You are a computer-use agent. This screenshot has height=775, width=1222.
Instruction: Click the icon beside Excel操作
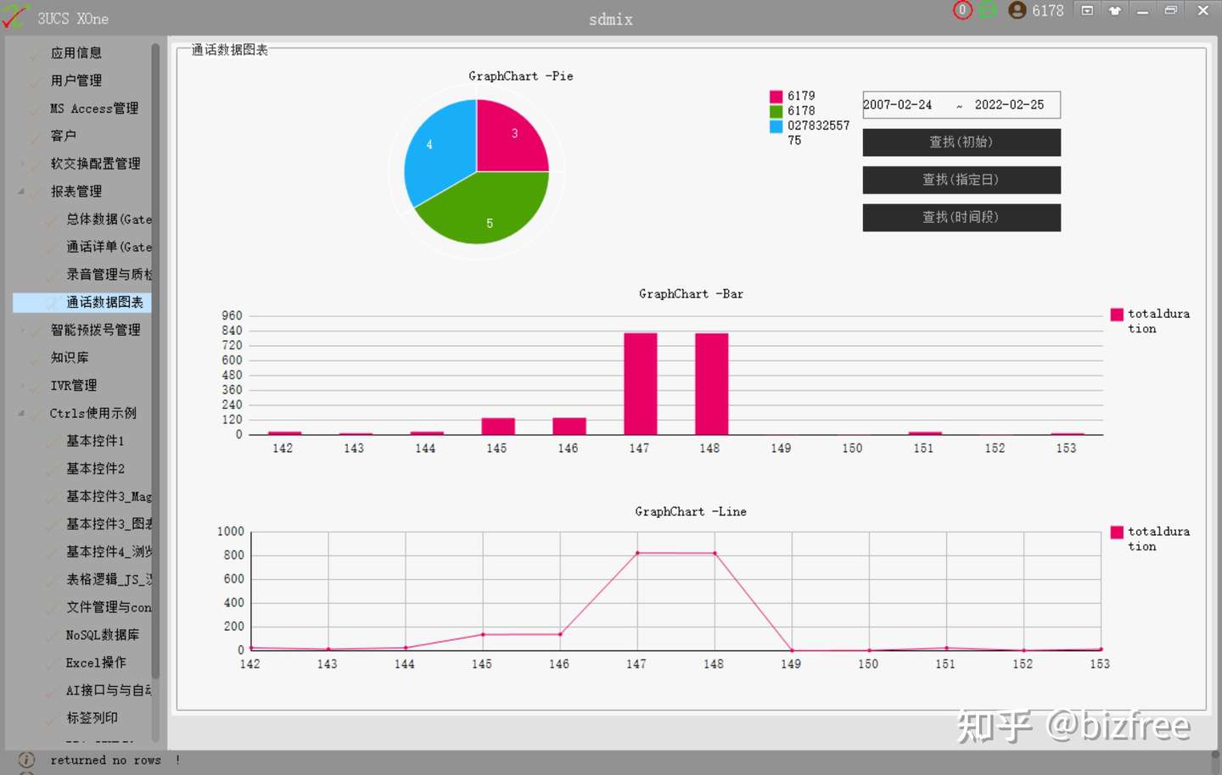coord(51,664)
